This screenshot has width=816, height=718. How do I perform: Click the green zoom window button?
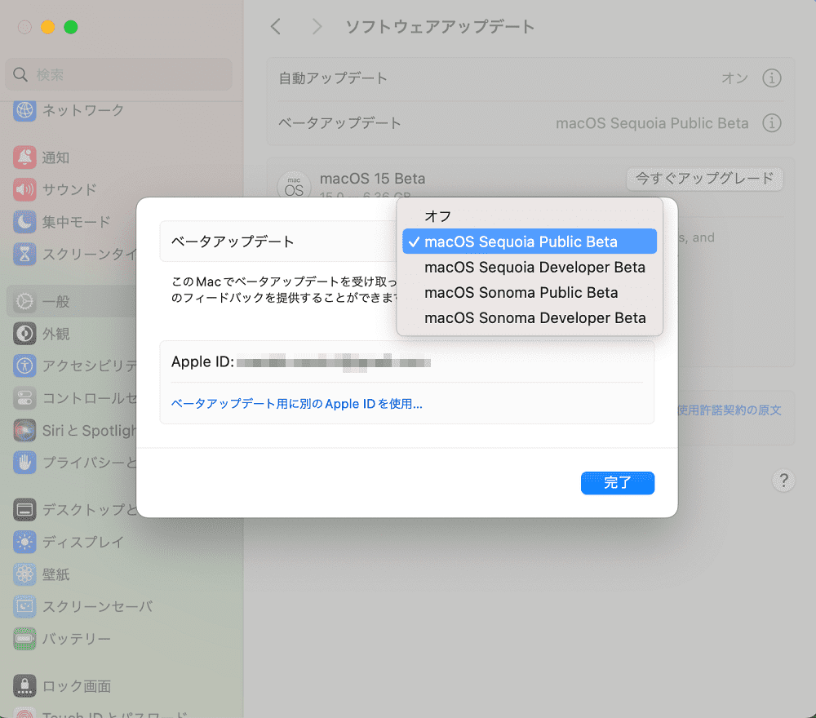click(71, 27)
